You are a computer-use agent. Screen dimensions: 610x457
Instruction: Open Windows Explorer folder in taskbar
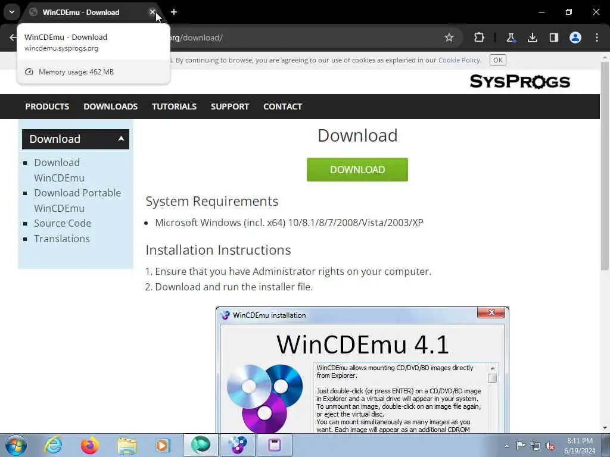[x=127, y=445]
